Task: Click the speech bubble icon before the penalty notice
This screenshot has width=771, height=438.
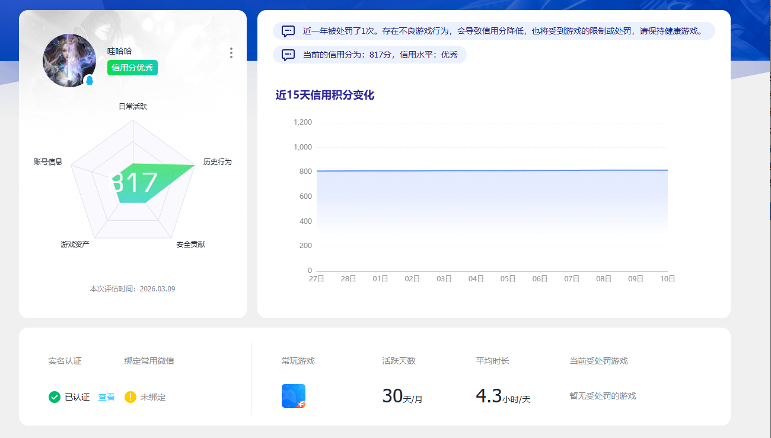Action: click(288, 30)
